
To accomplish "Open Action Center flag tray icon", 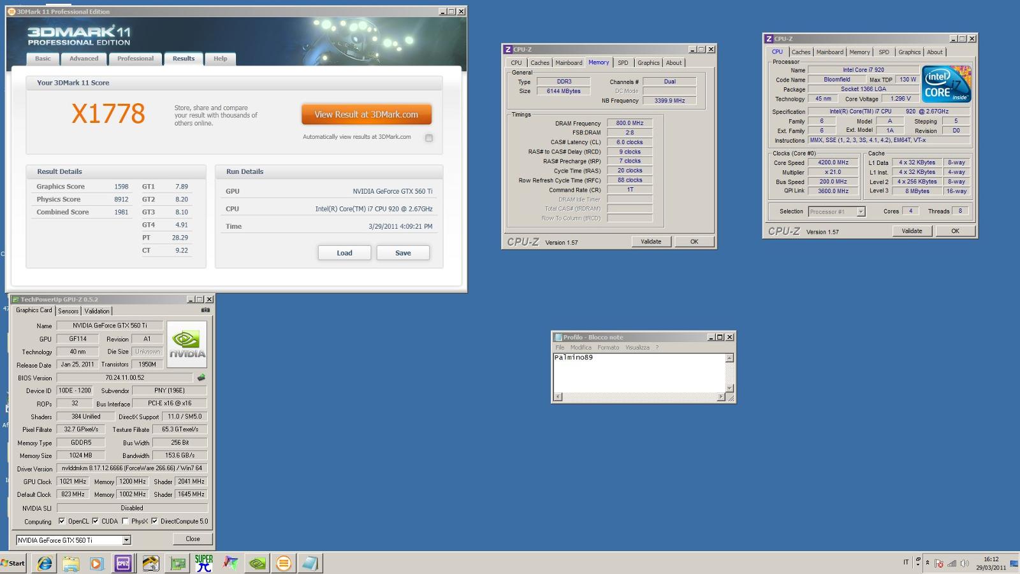I will (939, 563).
